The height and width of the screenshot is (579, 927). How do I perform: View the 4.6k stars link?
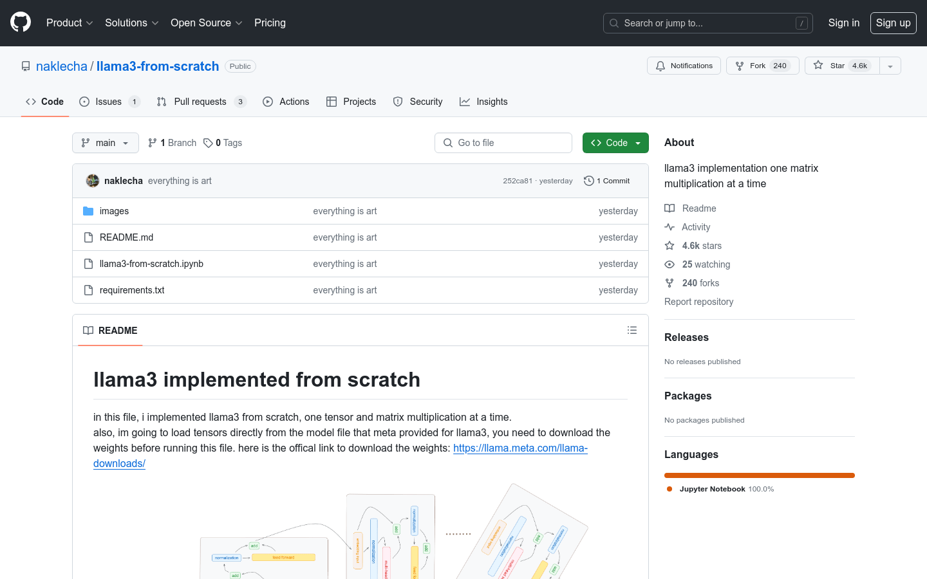point(693,246)
